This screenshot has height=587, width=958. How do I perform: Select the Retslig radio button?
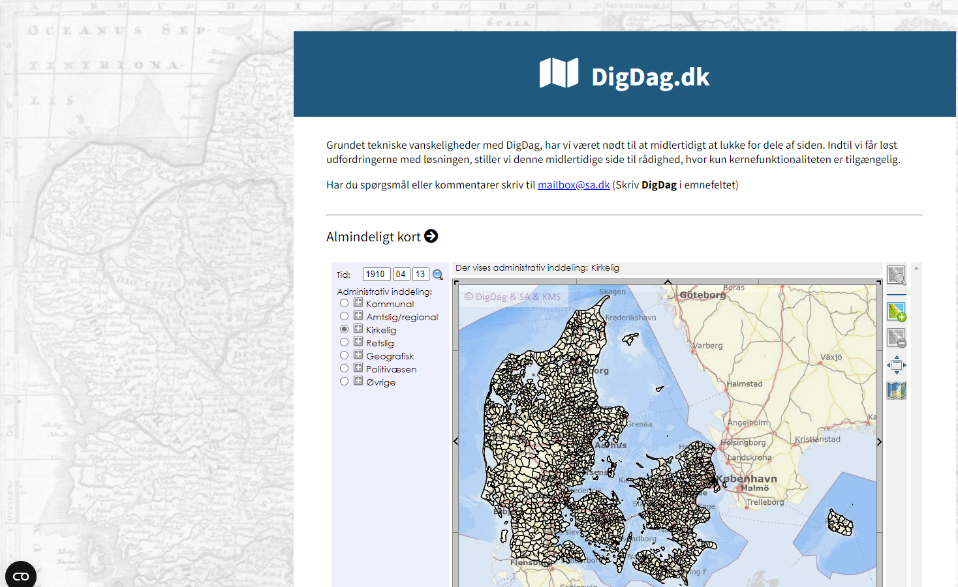tap(344, 342)
